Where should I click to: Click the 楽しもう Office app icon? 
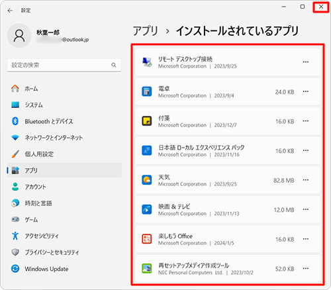(147, 239)
